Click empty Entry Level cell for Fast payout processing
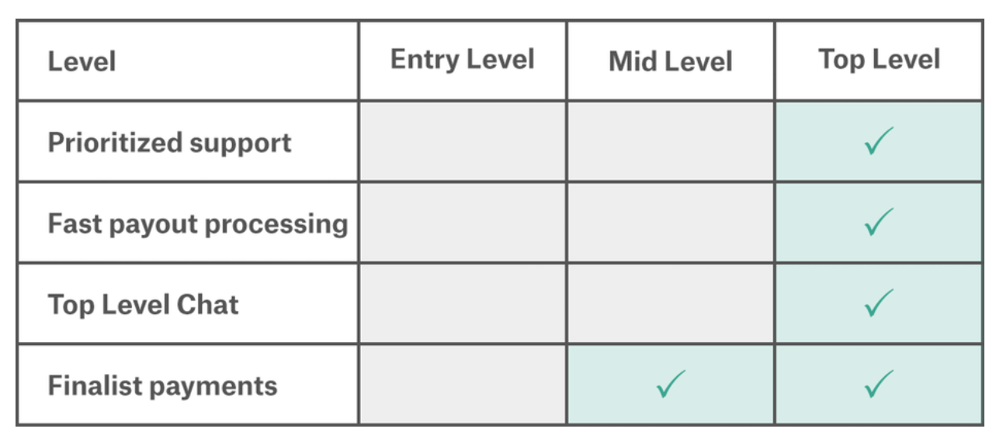This screenshot has width=1003, height=439. 463,223
